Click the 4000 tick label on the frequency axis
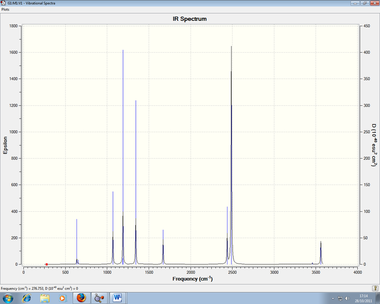This screenshot has width=380, height=304. (358, 272)
